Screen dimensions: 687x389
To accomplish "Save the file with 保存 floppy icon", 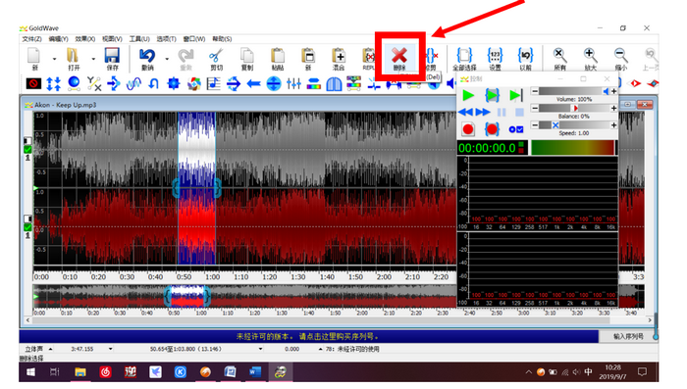I will pyautogui.click(x=112, y=59).
